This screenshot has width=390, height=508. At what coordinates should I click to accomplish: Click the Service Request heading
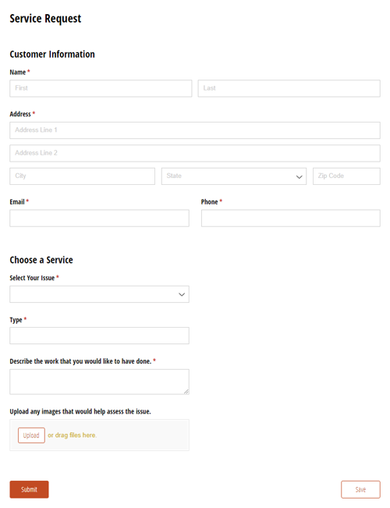[x=45, y=19]
